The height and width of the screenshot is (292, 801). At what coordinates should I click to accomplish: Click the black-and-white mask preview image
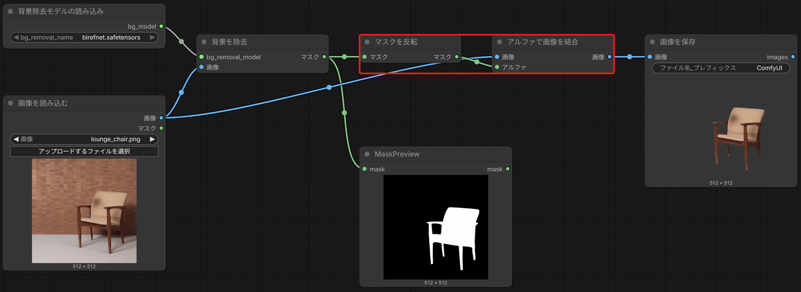(436, 227)
